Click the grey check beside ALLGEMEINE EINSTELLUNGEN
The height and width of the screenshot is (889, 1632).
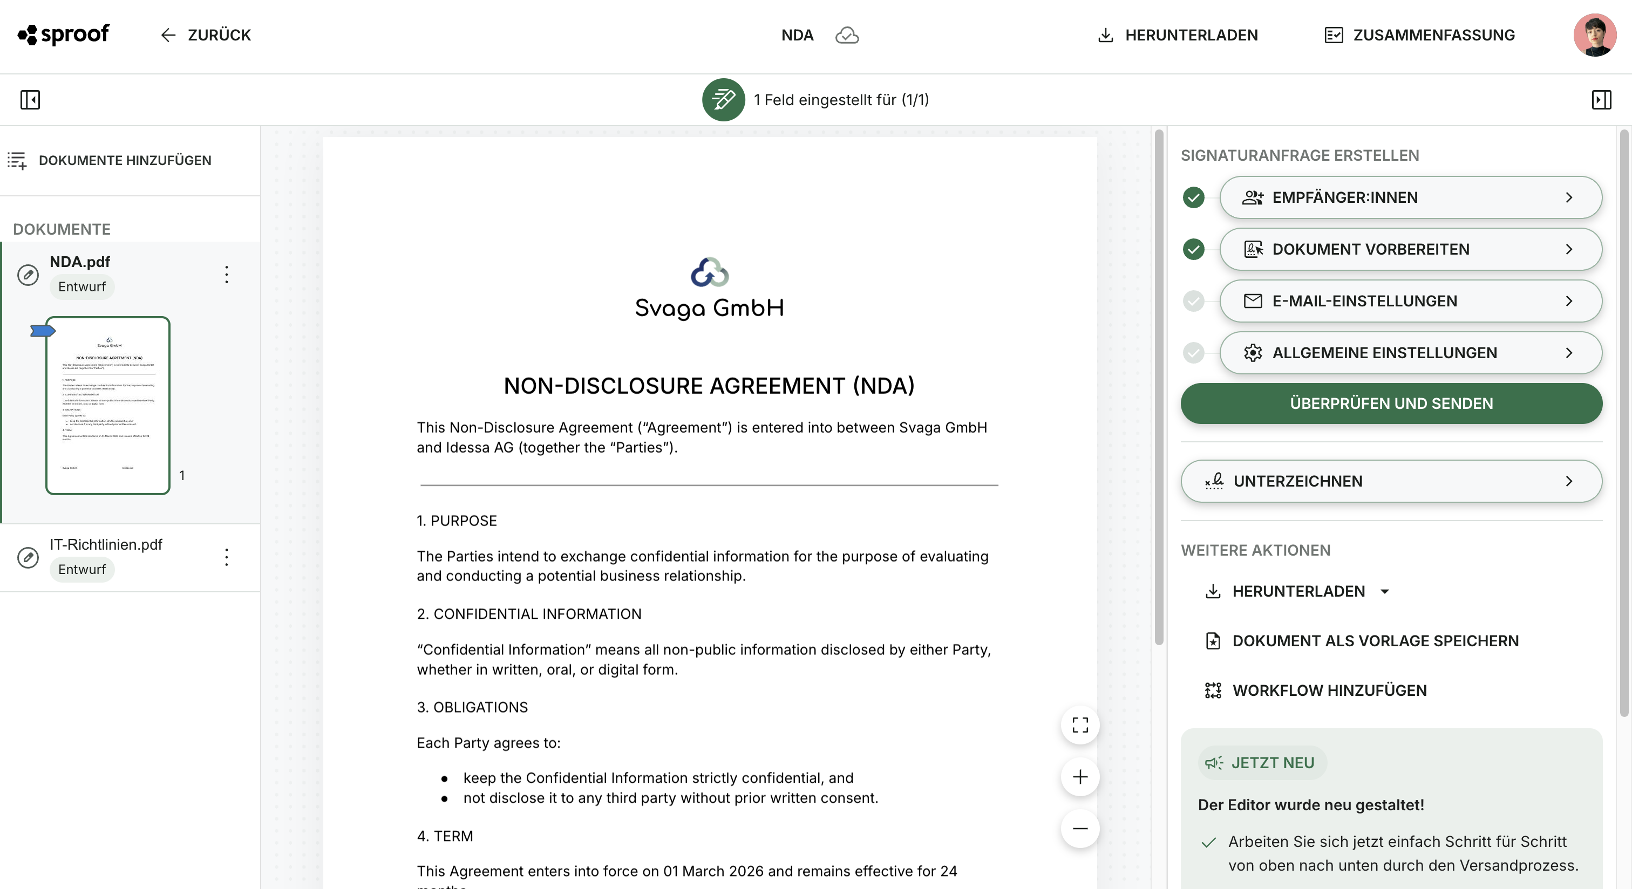tap(1194, 353)
